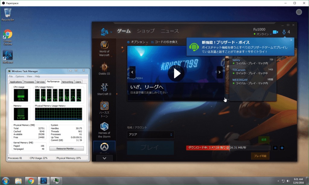Open Processes tab in Task Manager

[29, 82]
